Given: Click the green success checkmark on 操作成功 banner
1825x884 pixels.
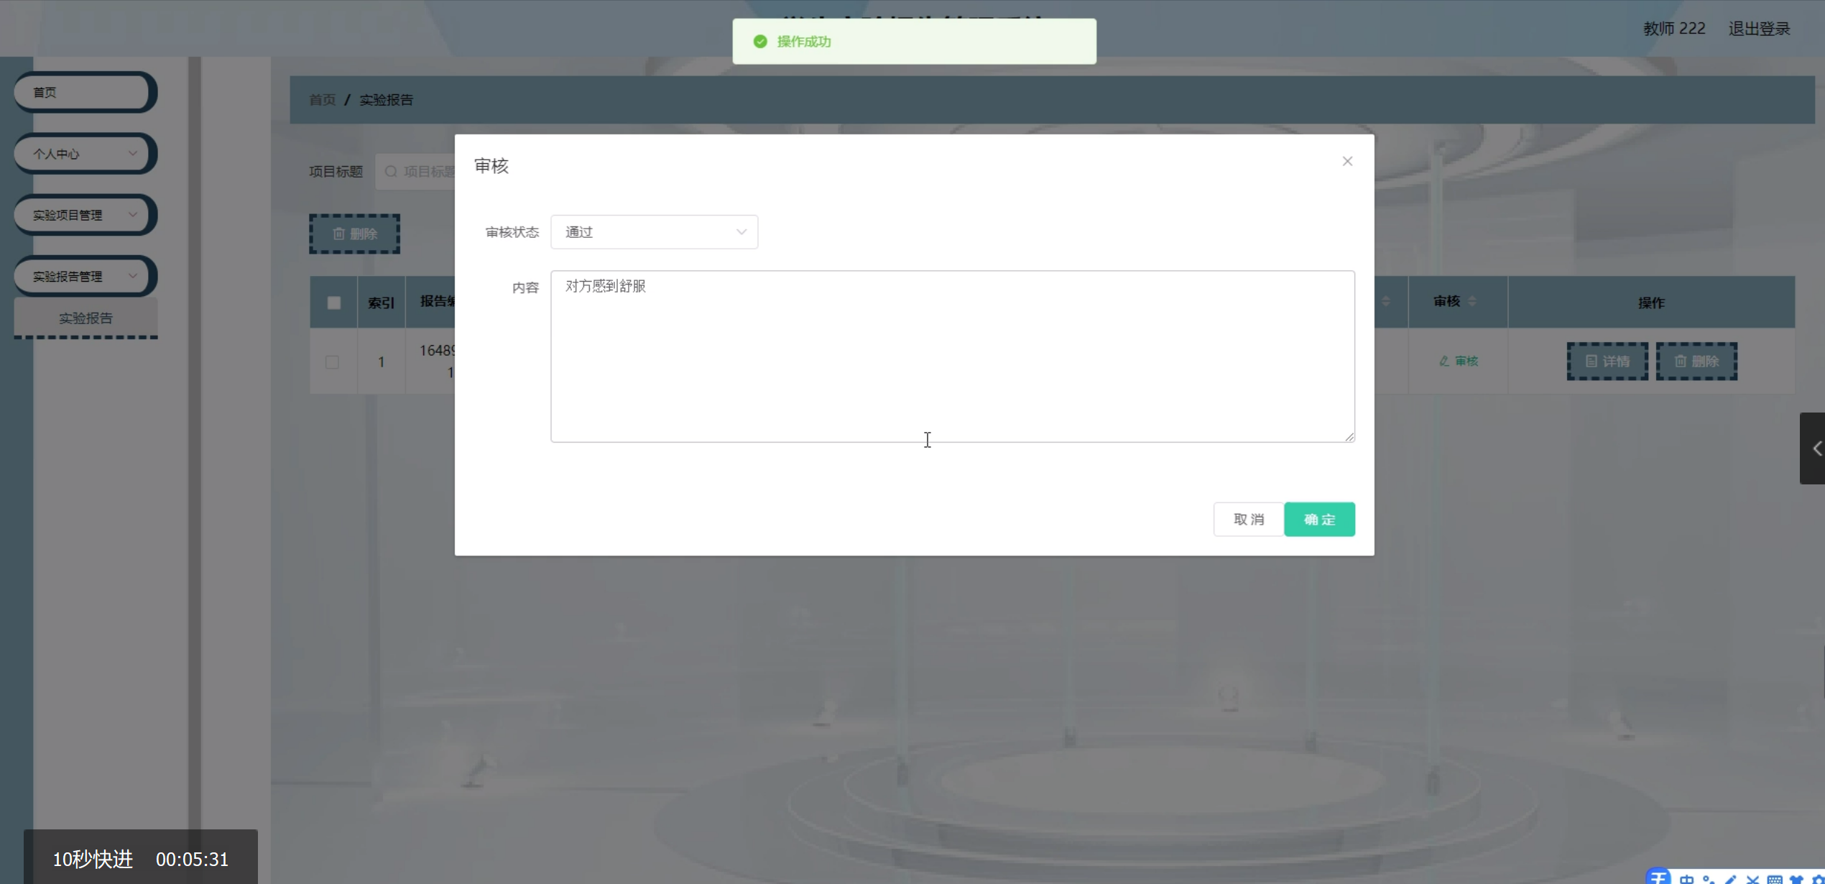Looking at the screenshot, I should tap(760, 41).
